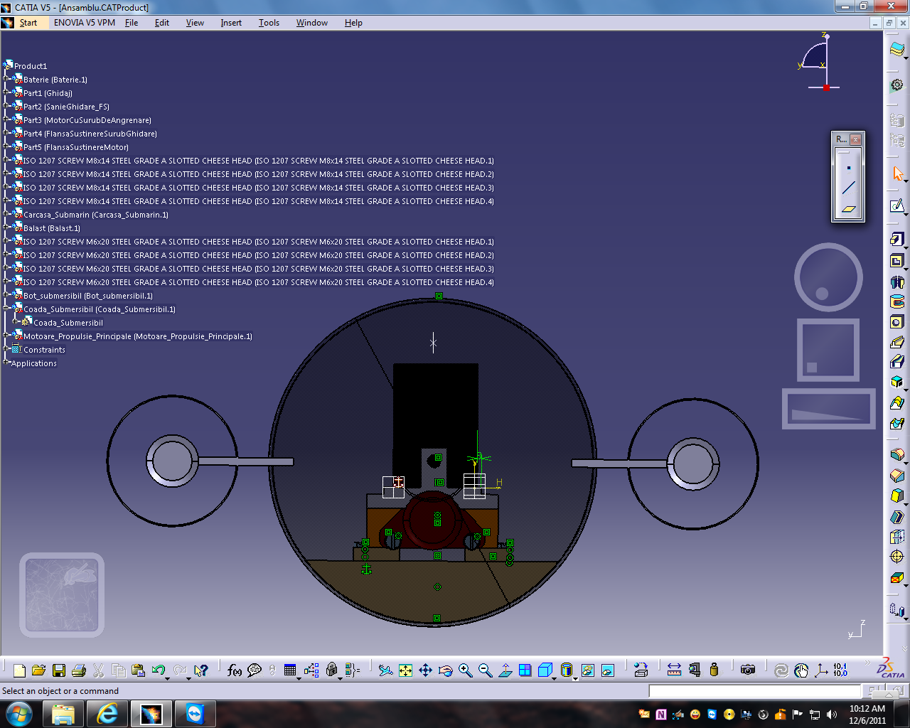Activate the Rotate view tool
The height and width of the screenshot is (728, 910).
pyautogui.click(x=445, y=670)
